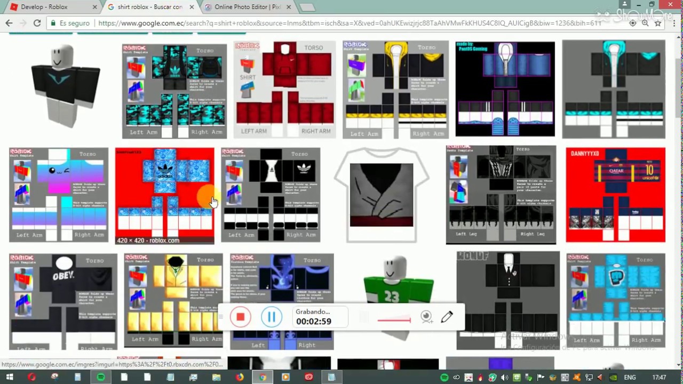Open the gray and cyan hoodie template
The image size is (683, 384).
click(x=614, y=89)
